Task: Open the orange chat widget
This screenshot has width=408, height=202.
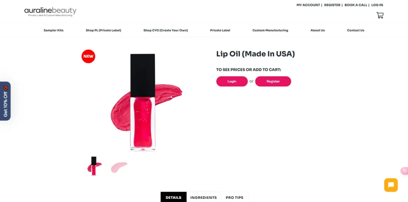Action: [391, 185]
